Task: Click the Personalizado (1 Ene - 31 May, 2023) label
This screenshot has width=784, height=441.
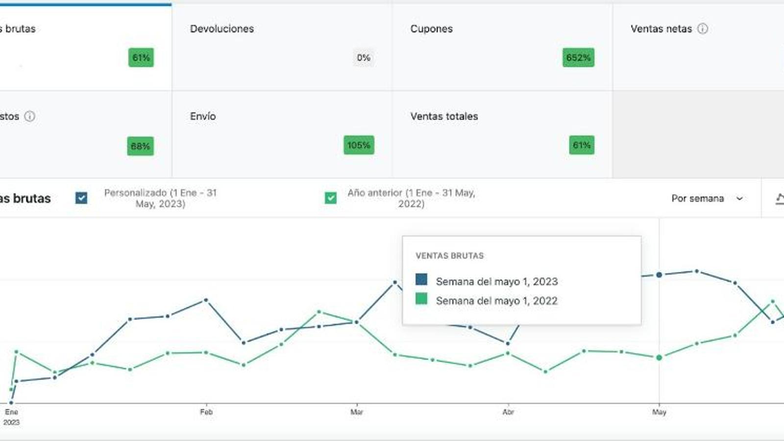Action: click(160, 198)
